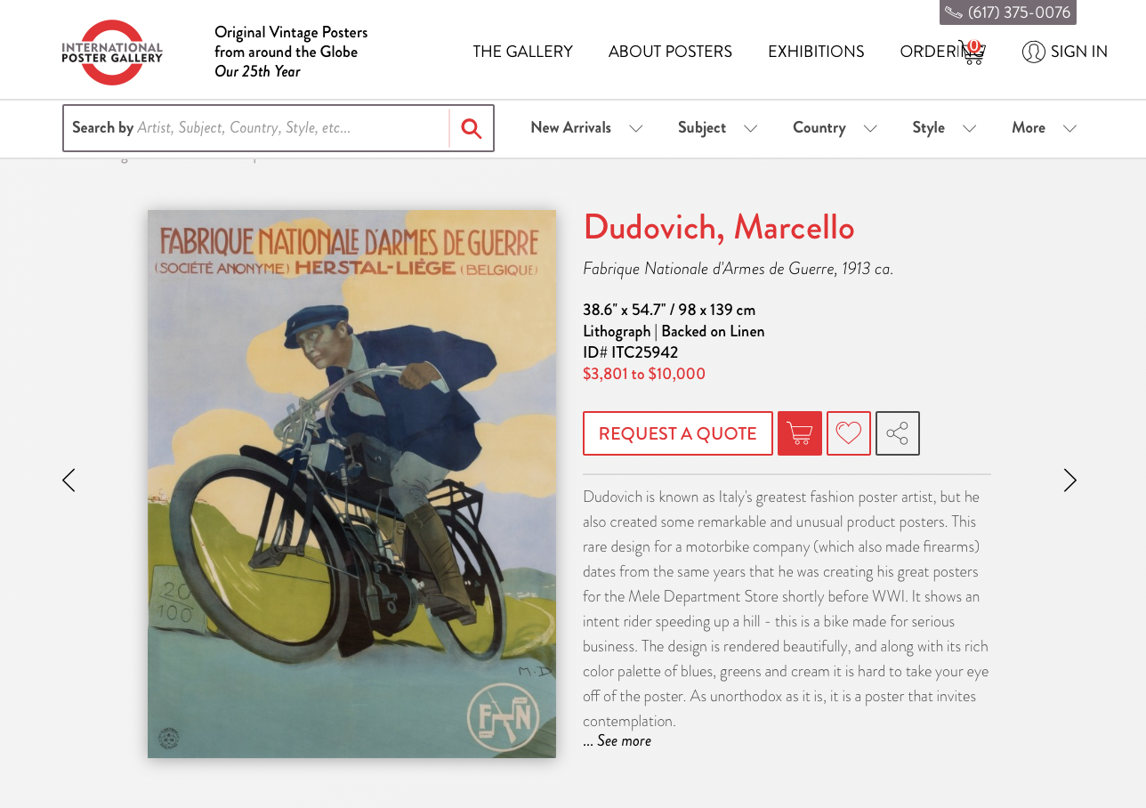Add poster to favorites with heart icon
1146x808 pixels.
[x=849, y=433]
